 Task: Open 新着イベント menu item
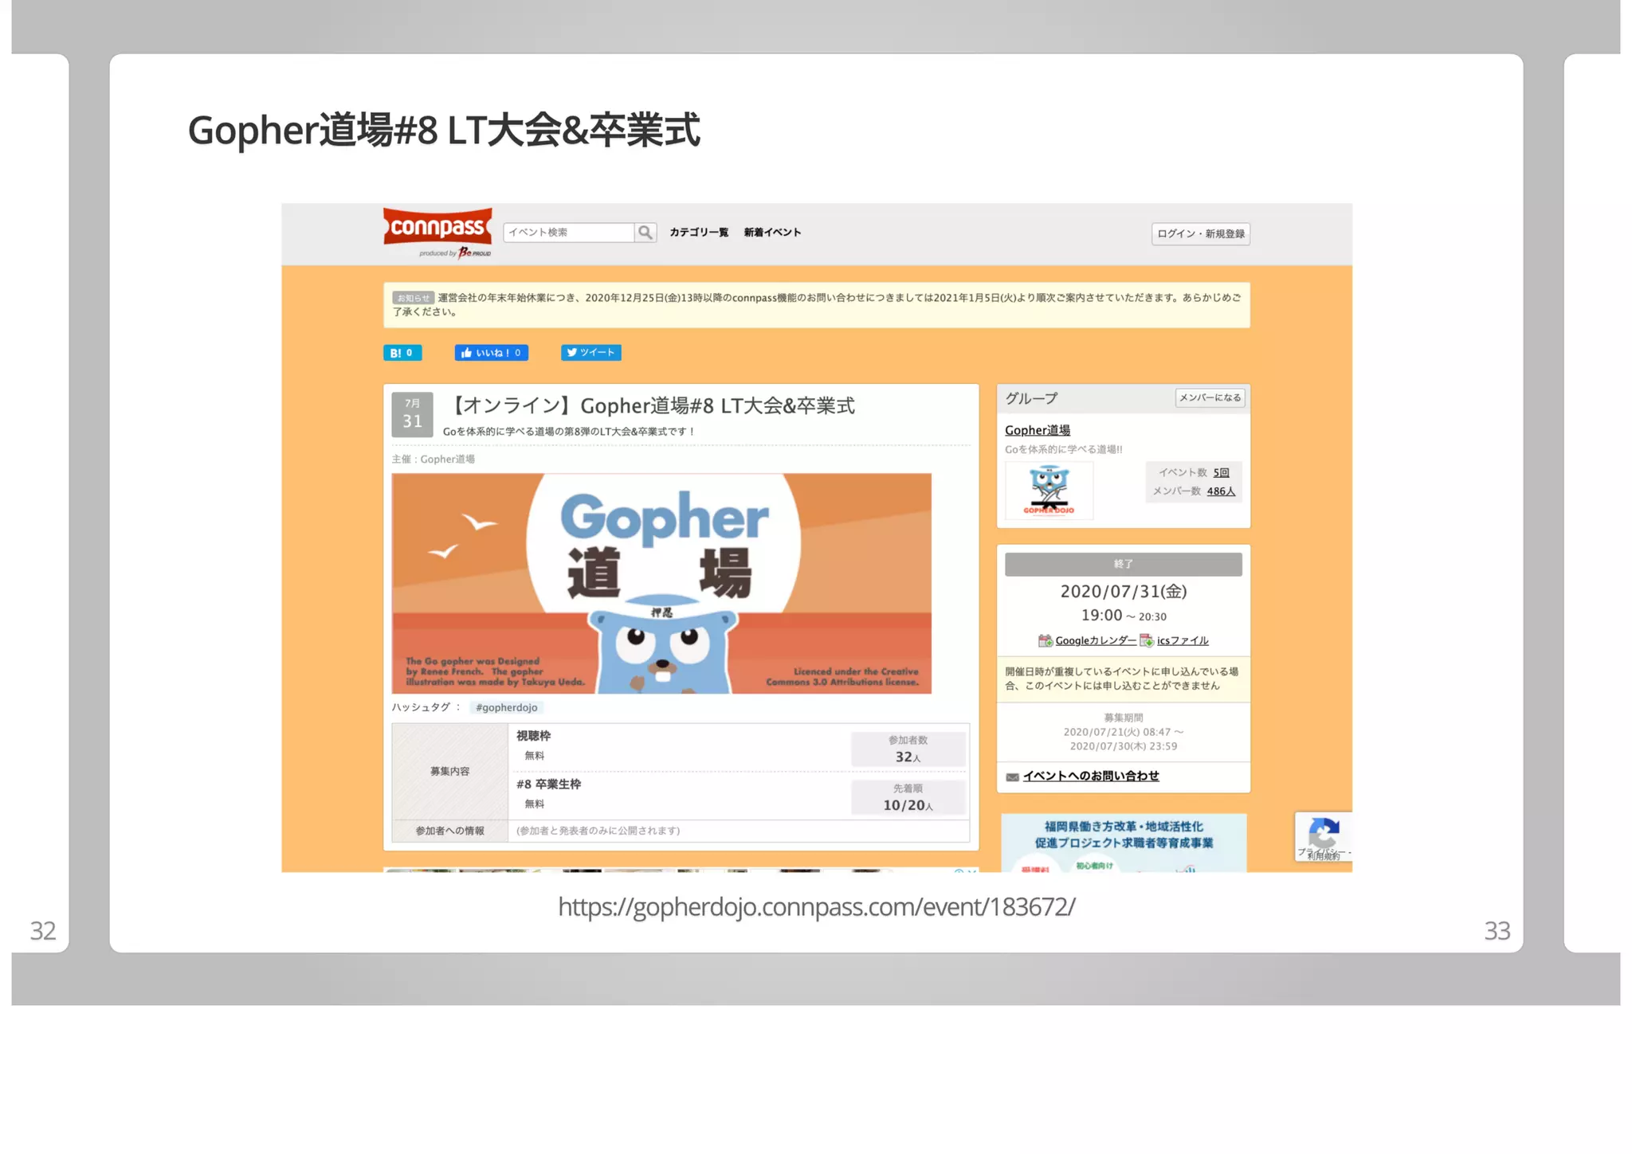772,233
